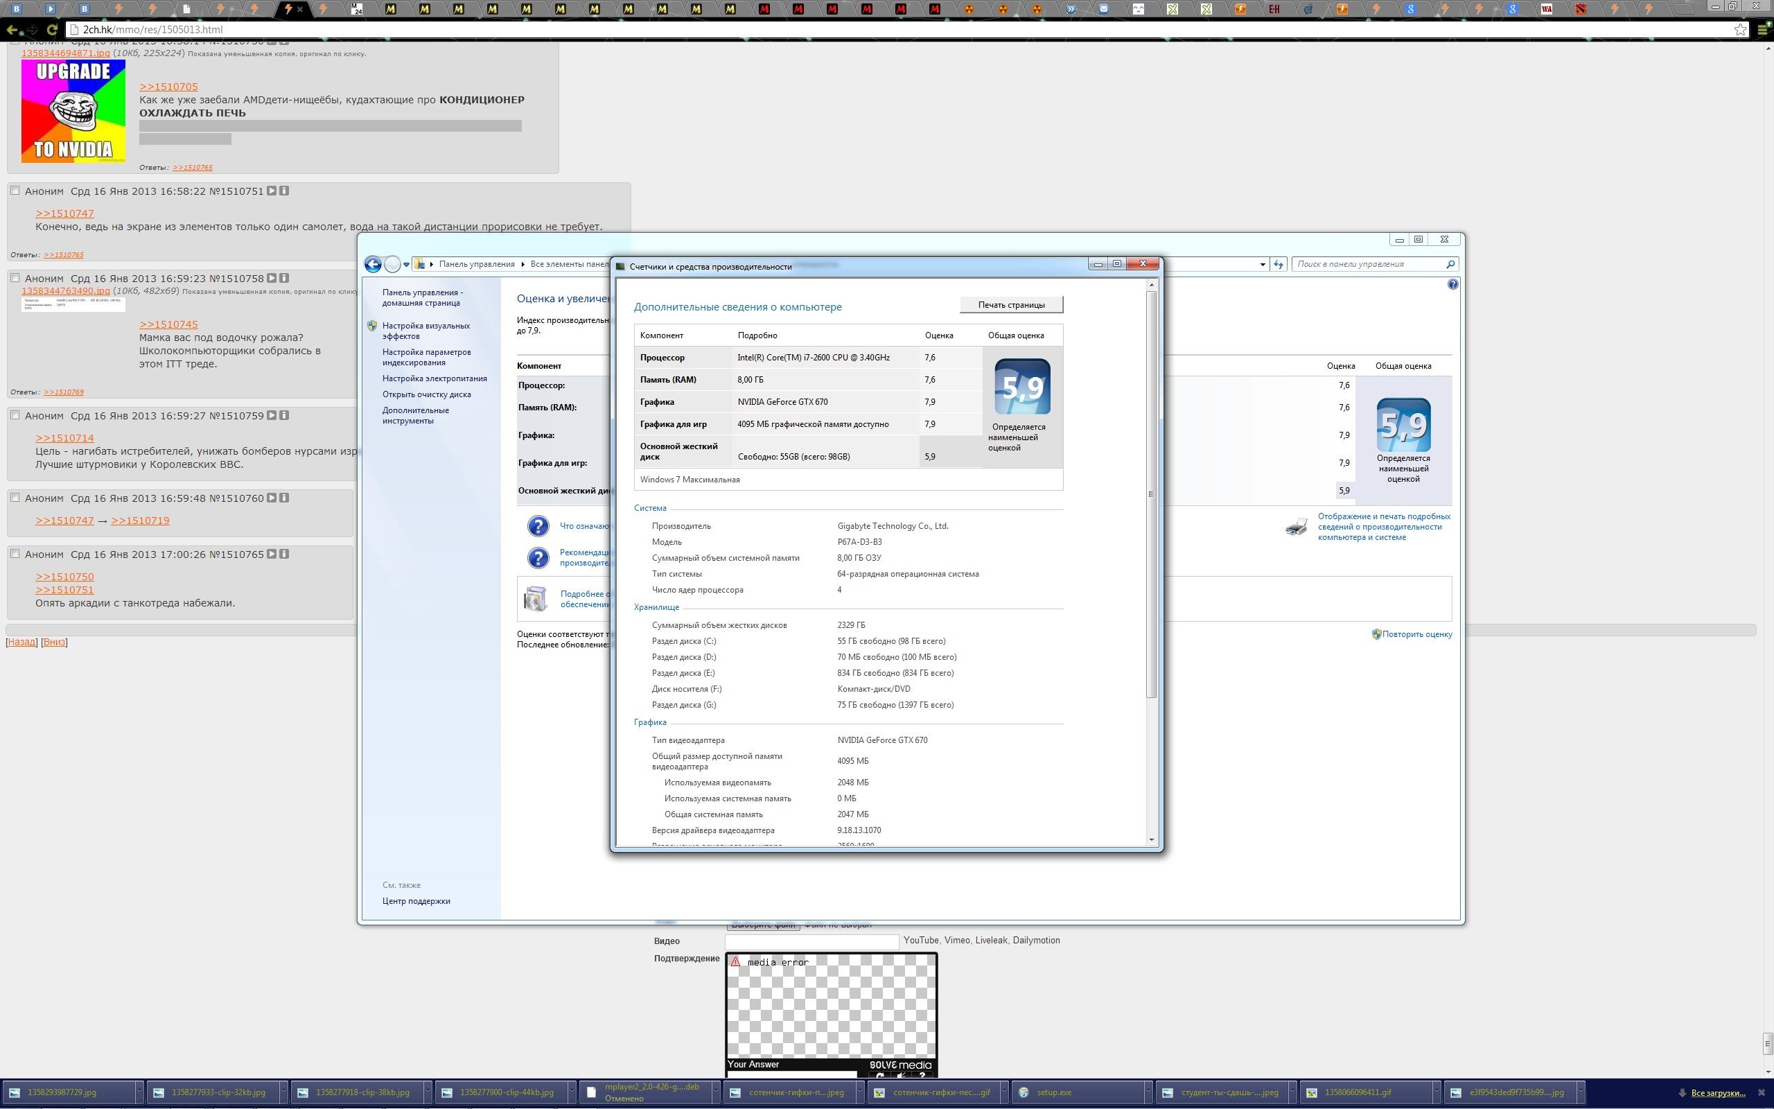The image size is (1774, 1109).
Task: Tick the checkbox of post №1510760
Action: [15, 497]
